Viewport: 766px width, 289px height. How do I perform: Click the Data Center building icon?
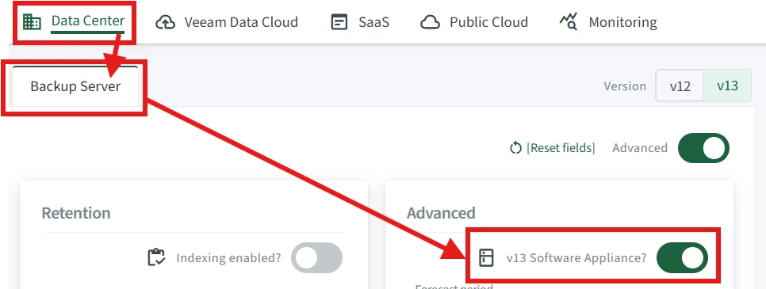click(32, 22)
